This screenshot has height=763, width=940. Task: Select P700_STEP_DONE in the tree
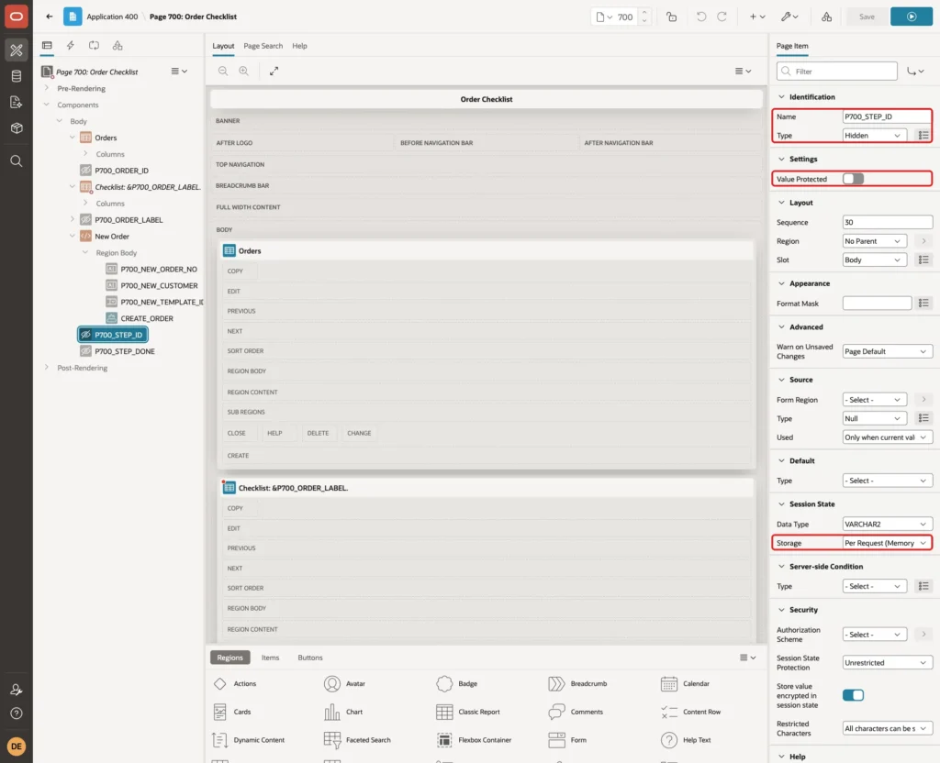tap(124, 351)
